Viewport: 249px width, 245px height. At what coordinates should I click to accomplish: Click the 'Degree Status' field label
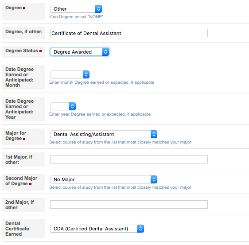pyautogui.click(x=22, y=51)
